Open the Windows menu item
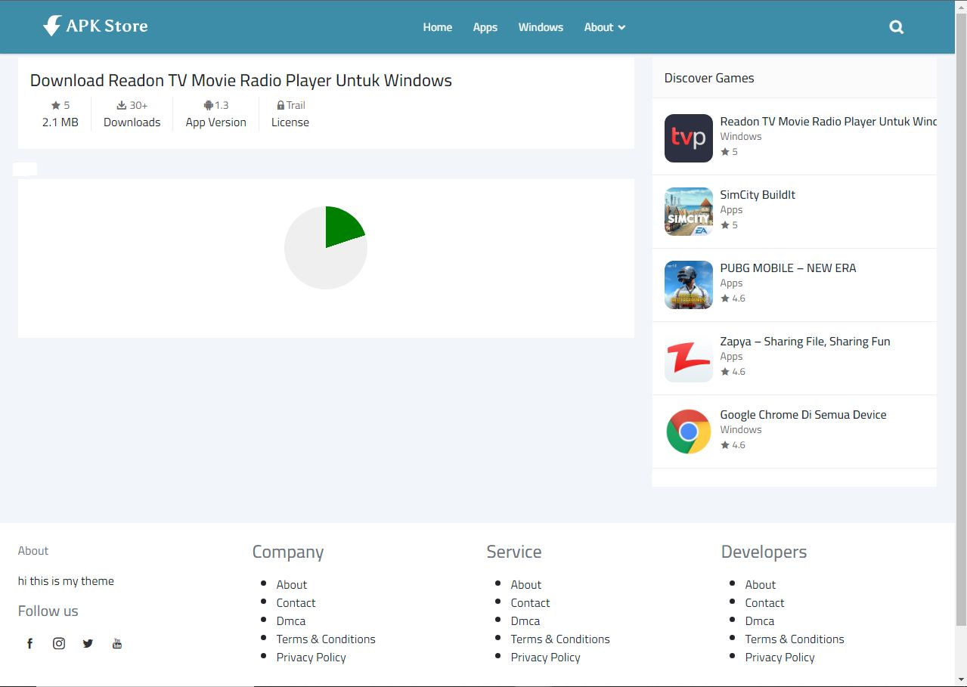The width and height of the screenshot is (967, 687). point(541,27)
